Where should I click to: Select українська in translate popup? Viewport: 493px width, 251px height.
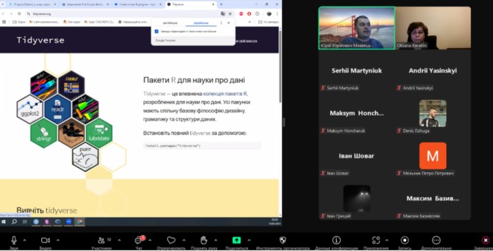pos(201,23)
